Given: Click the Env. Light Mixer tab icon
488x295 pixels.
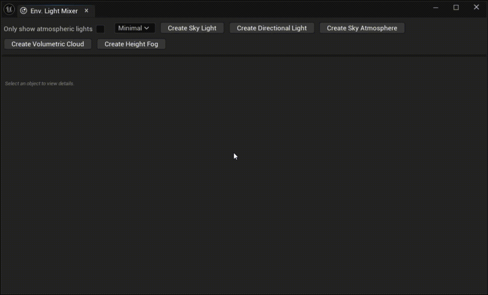Looking at the screenshot, I should click(24, 11).
